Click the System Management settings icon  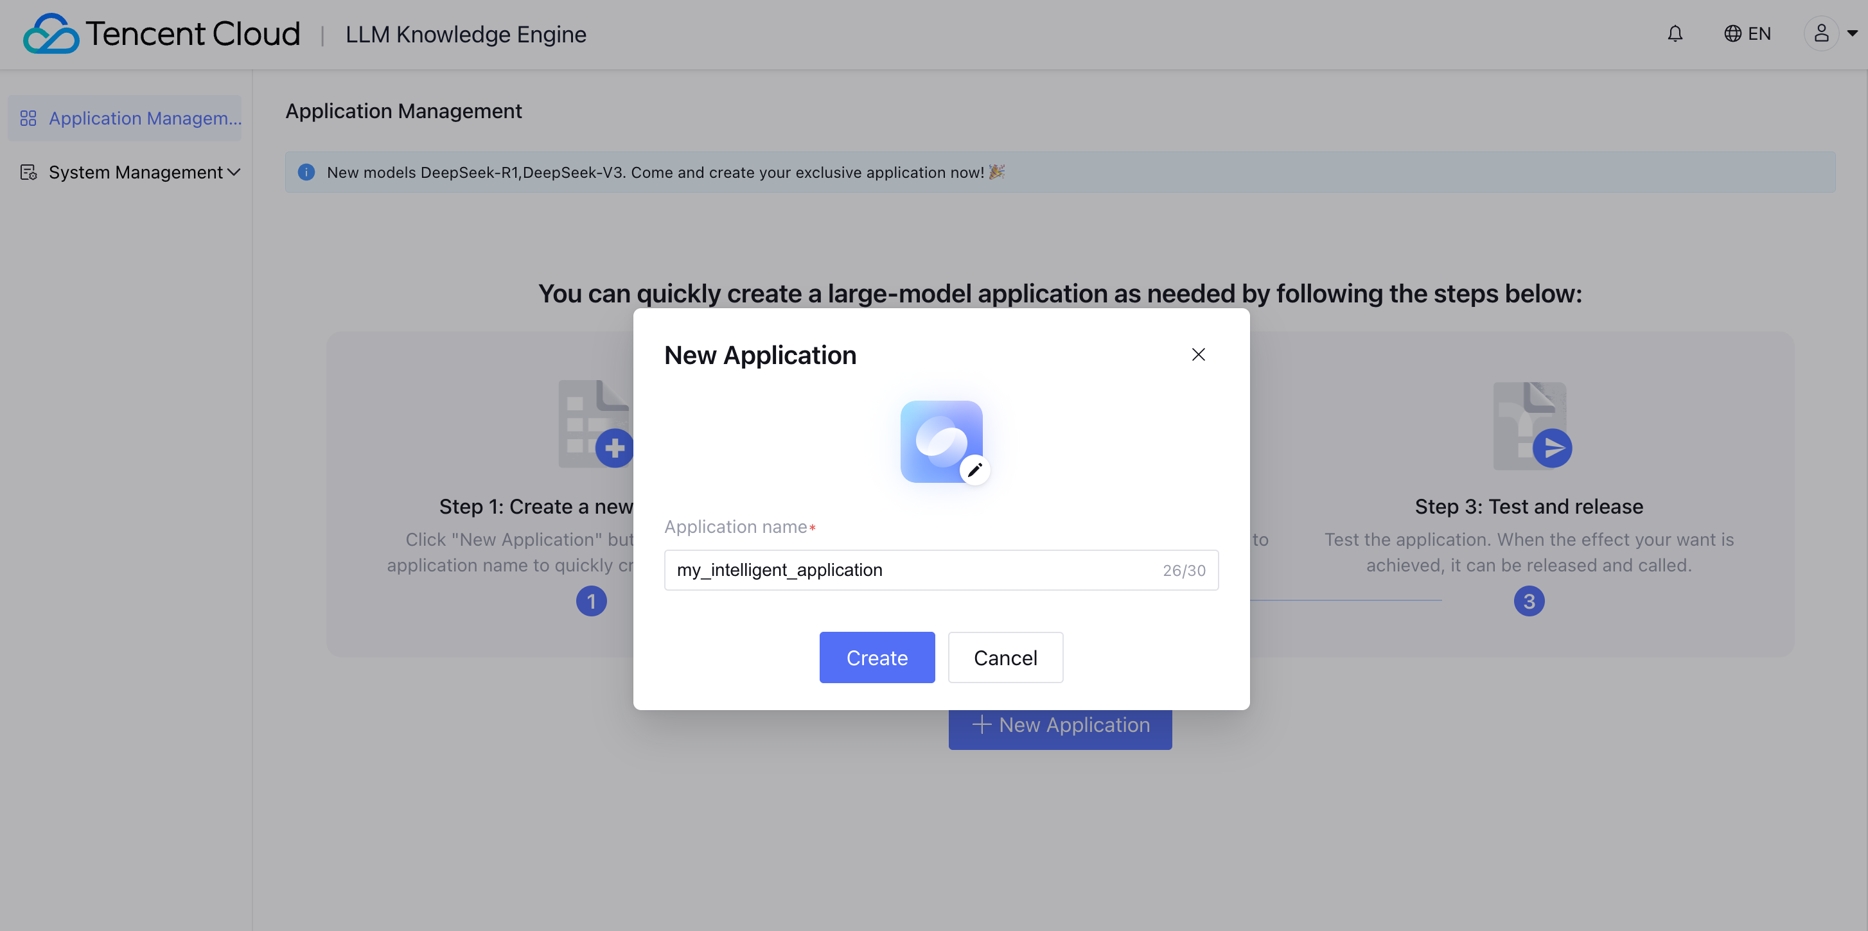pos(28,173)
